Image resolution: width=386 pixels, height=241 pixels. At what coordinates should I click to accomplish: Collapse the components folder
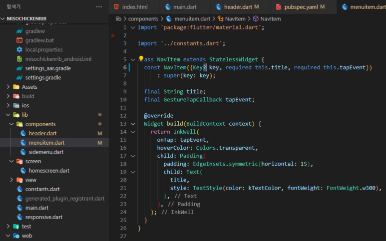[11, 124]
